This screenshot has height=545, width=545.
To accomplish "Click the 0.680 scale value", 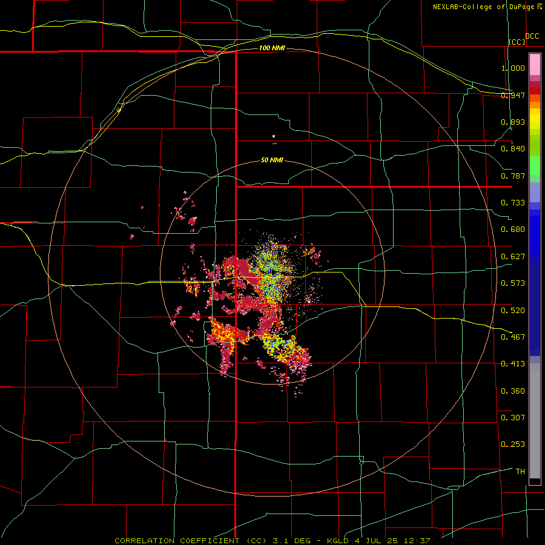I will pos(513,230).
